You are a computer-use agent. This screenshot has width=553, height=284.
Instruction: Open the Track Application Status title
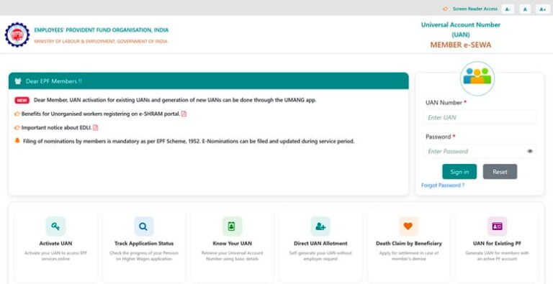[x=144, y=244]
